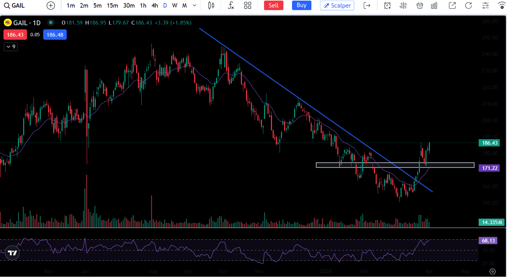Screen dimensions: 507x277
Task: Select the 1m timeframe
Action: pyautogui.click(x=71, y=6)
